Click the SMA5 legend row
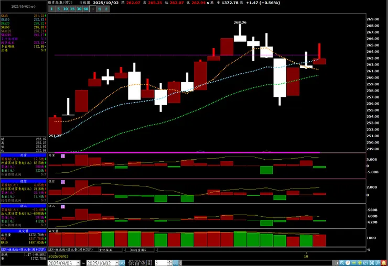Viewport: 388px width, 266px height. (24, 16)
